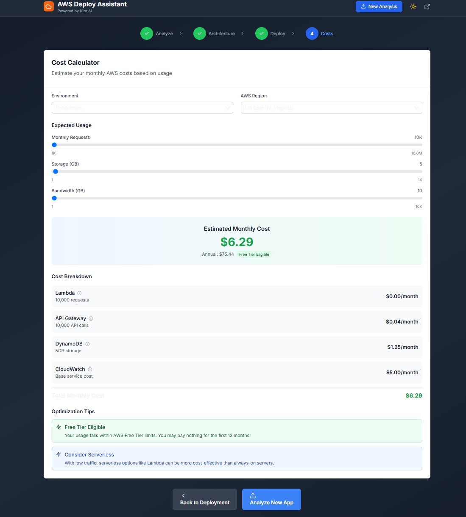Click Back to Deployment button
This screenshot has width=466, height=517.
pyautogui.click(x=205, y=499)
